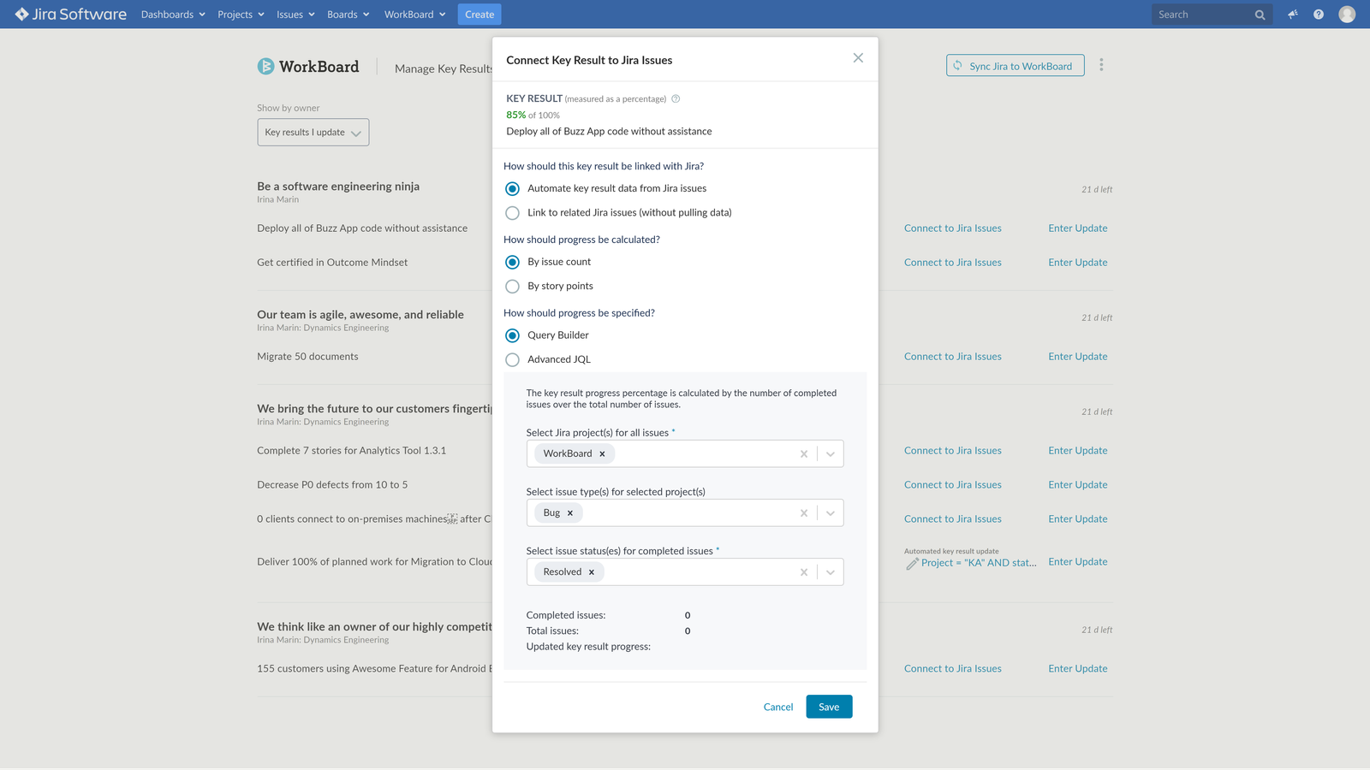Click the pencil edit icon for automated update
This screenshot has width=1370, height=770.
[x=912, y=564]
